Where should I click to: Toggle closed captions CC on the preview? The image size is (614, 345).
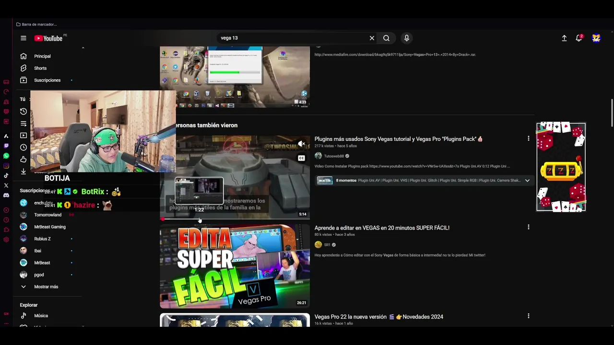301,158
